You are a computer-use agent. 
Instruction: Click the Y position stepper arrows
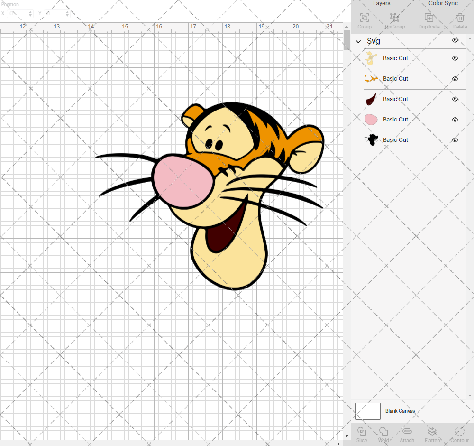click(x=67, y=14)
